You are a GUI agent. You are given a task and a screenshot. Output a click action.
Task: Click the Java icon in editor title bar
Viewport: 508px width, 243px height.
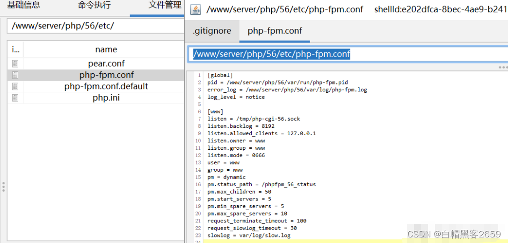tap(195, 9)
